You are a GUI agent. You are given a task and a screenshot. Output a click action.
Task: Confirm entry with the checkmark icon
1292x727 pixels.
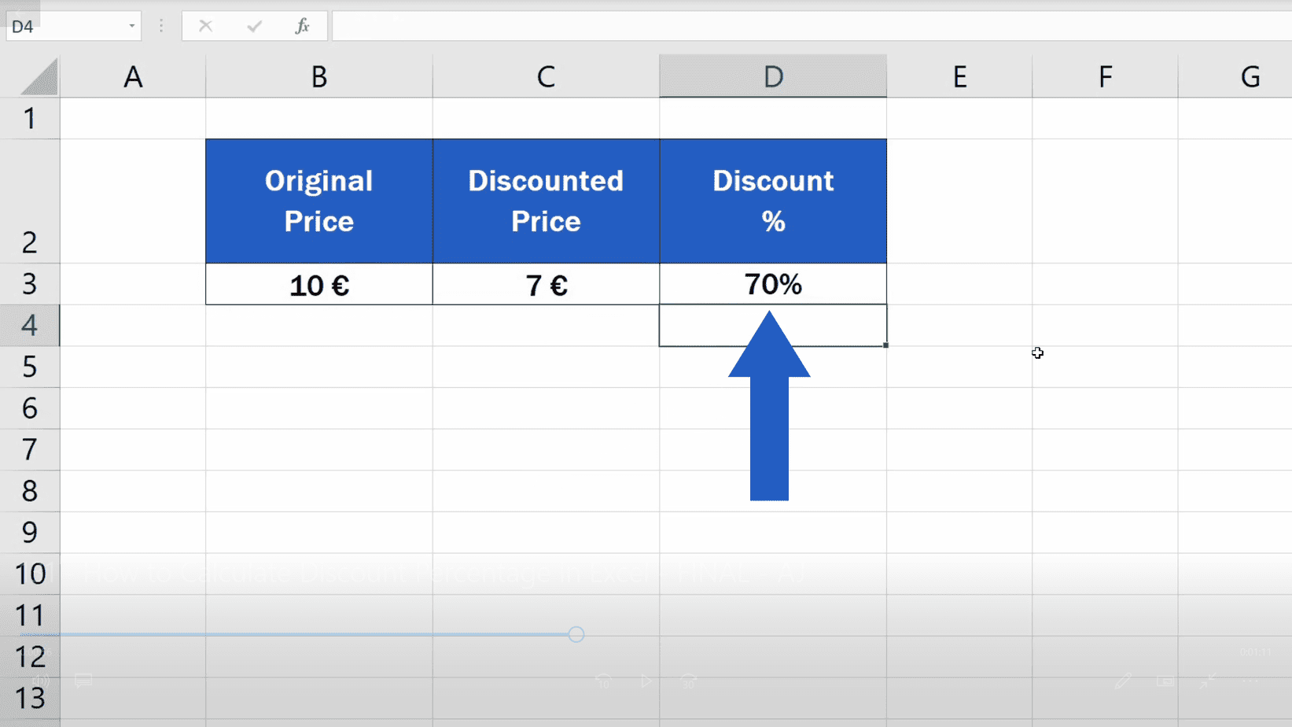pos(253,25)
